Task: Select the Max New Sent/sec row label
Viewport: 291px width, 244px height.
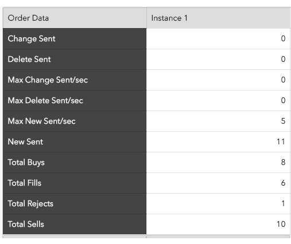Action: pos(75,121)
